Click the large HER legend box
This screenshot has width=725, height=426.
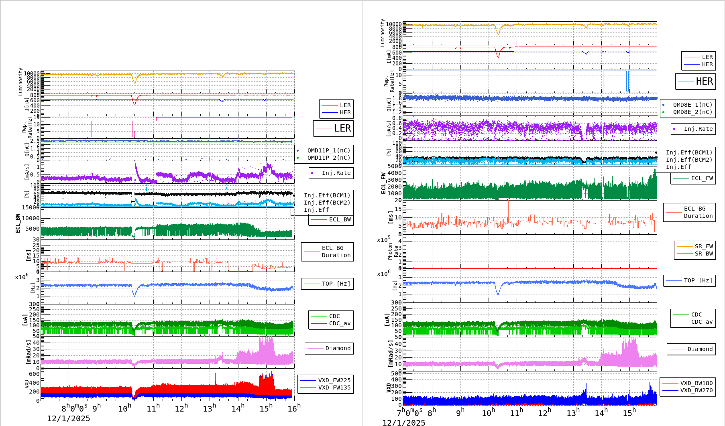(696, 81)
